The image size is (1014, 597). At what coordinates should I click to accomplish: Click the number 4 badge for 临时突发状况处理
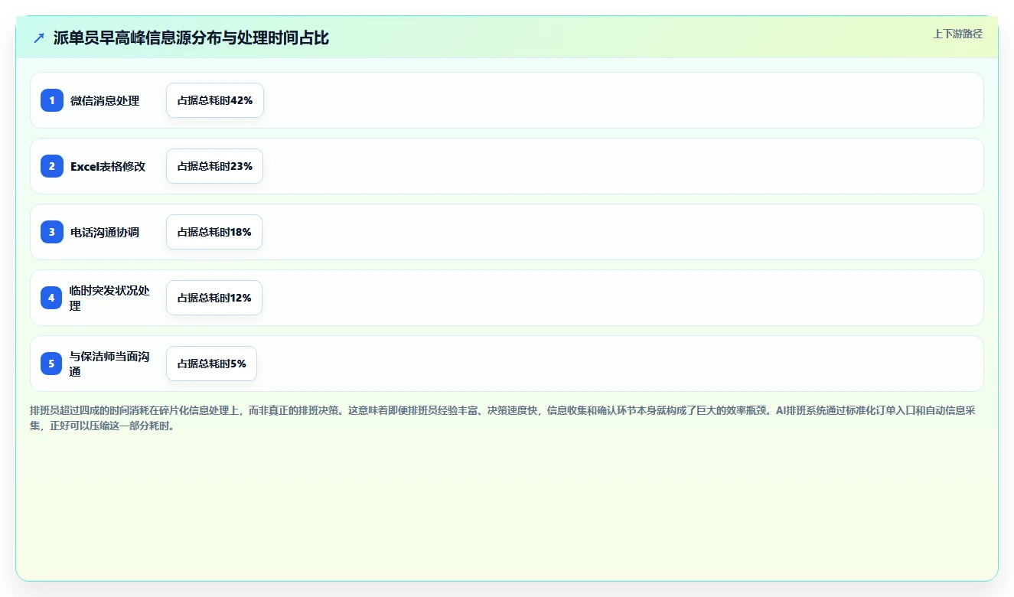click(x=52, y=298)
